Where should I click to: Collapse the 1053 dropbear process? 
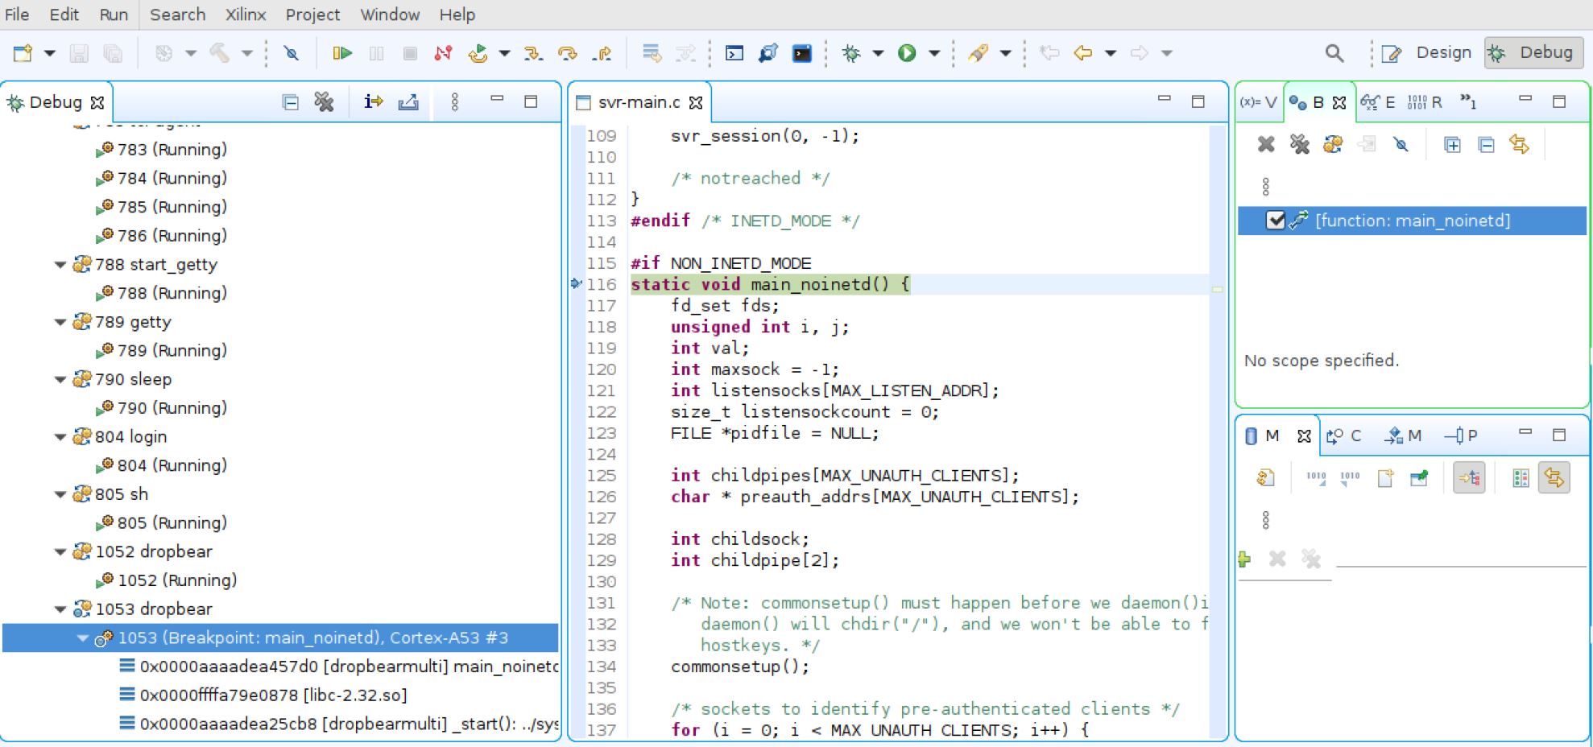(x=60, y=609)
